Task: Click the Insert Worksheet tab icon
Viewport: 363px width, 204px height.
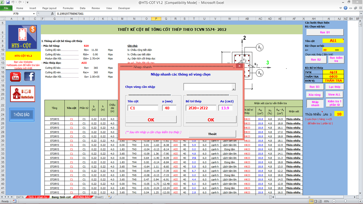Action: [x=110, y=197]
